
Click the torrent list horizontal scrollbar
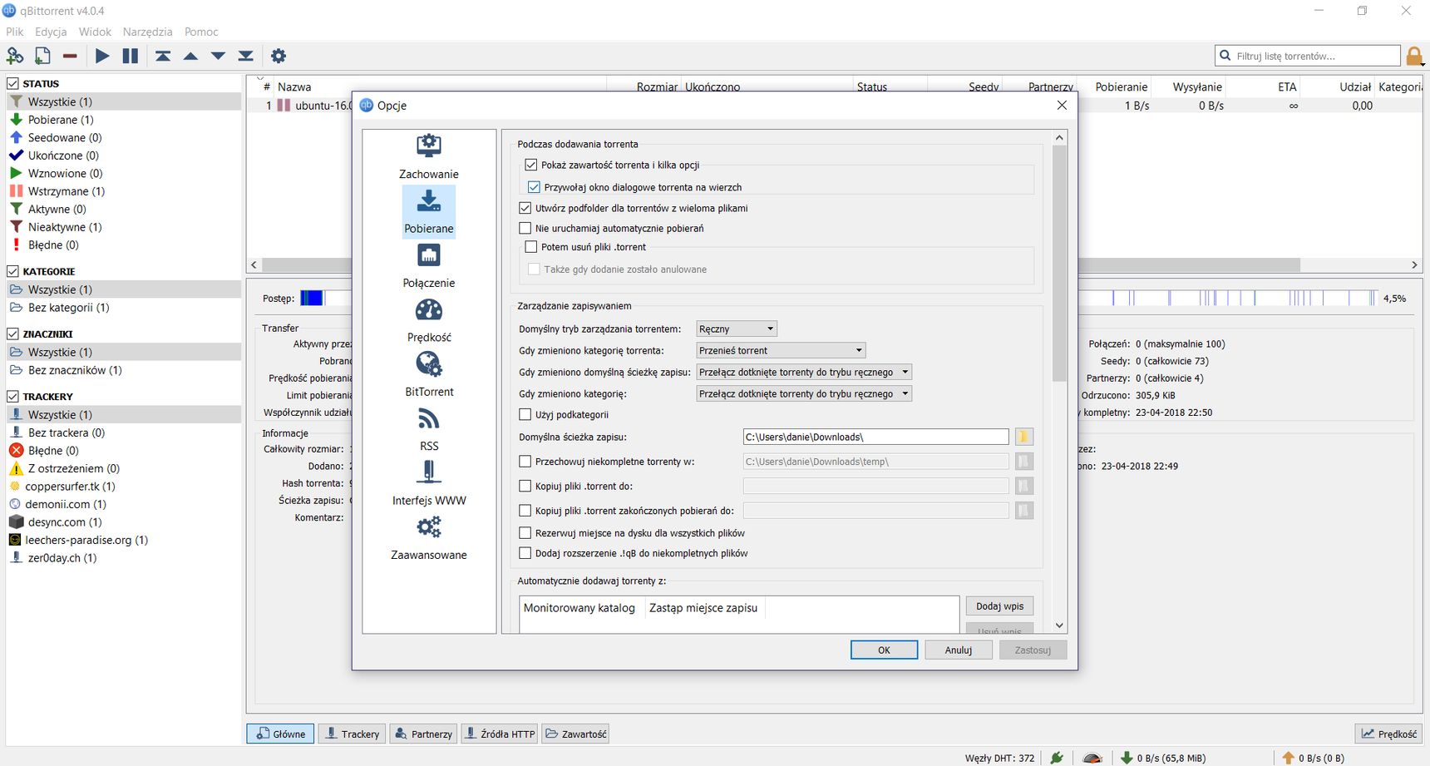1189,265
